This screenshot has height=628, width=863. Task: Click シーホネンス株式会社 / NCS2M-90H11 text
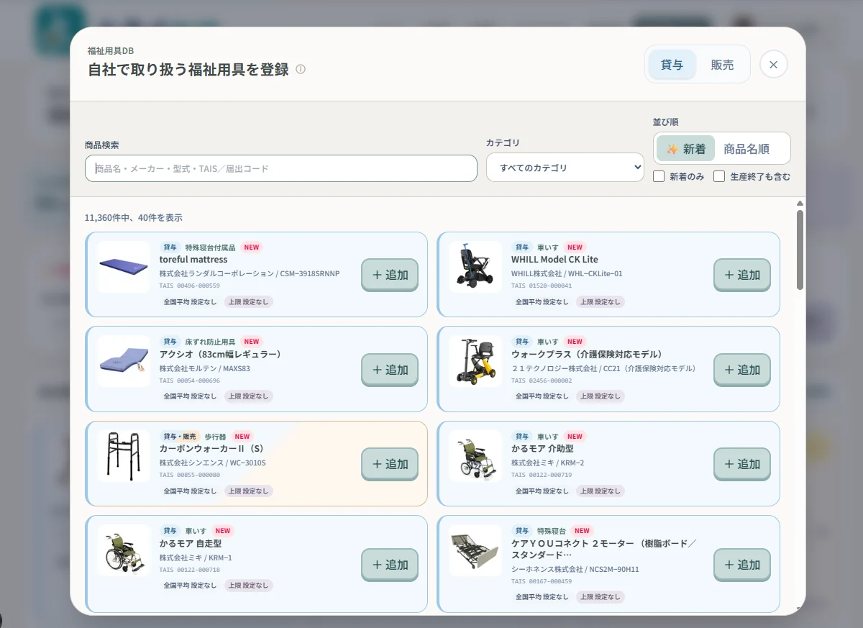[x=575, y=569]
